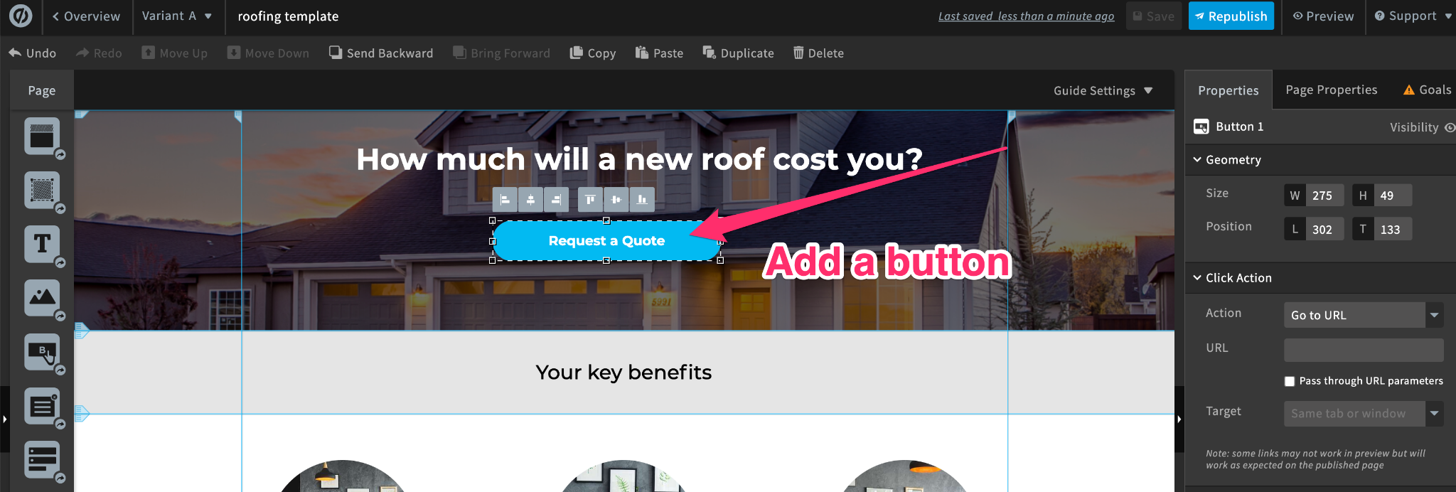This screenshot has height=492, width=1456.
Task: Select the Lightbox text widget tool
Action: pos(42,406)
